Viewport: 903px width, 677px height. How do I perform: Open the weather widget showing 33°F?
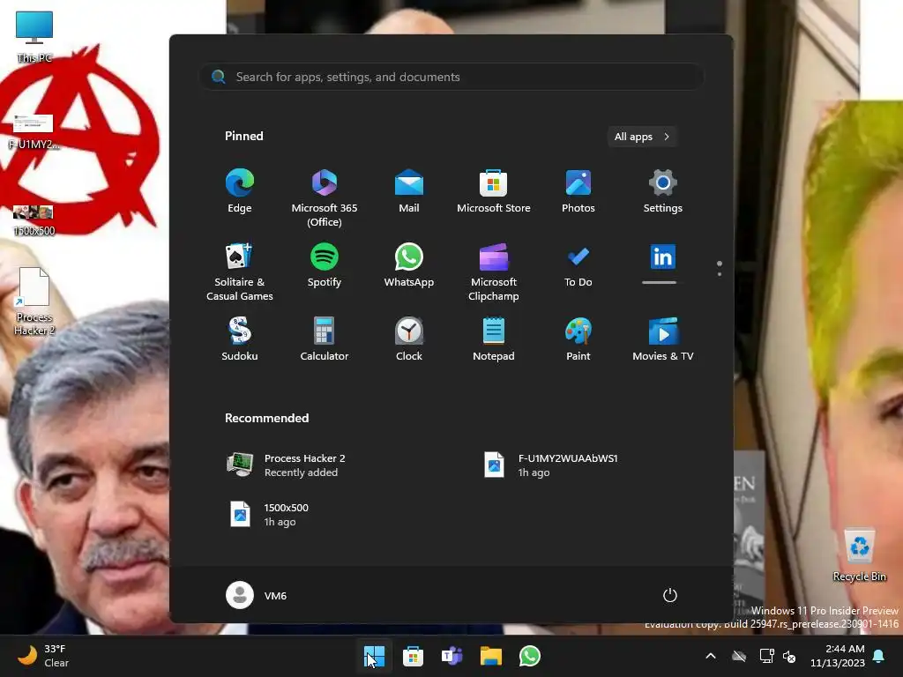[x=43, y=656]
